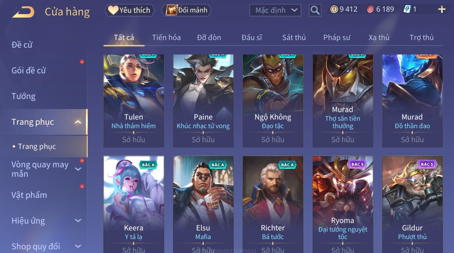Tap the plus icon to add currency
The width and height of the screenshot is (454, 253).
click(442, 9)
